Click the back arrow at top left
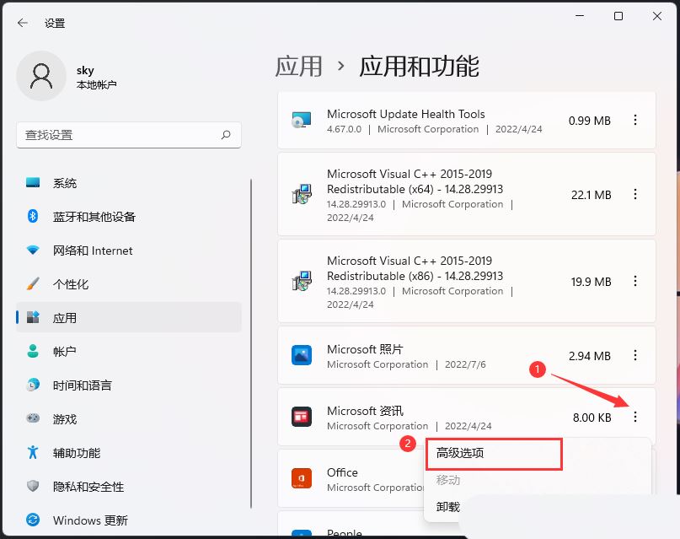This screenshot has height=539, width=680. coord(23,23)
